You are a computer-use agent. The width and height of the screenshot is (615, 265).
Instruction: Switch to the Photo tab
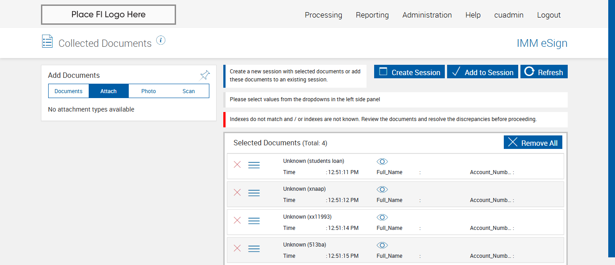coord(149,91)
